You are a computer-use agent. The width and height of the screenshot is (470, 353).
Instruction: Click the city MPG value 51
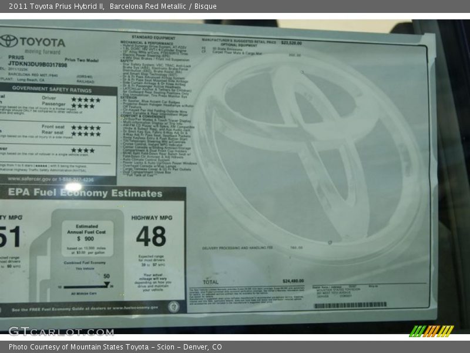(x=10, y=237)
